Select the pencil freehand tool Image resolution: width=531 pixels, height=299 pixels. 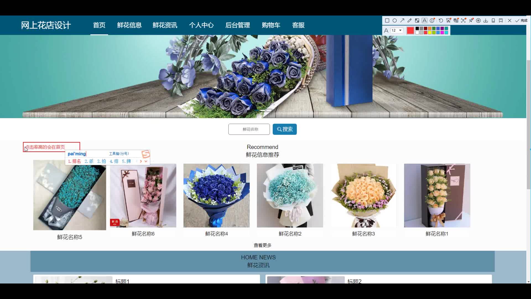point(410,20)
